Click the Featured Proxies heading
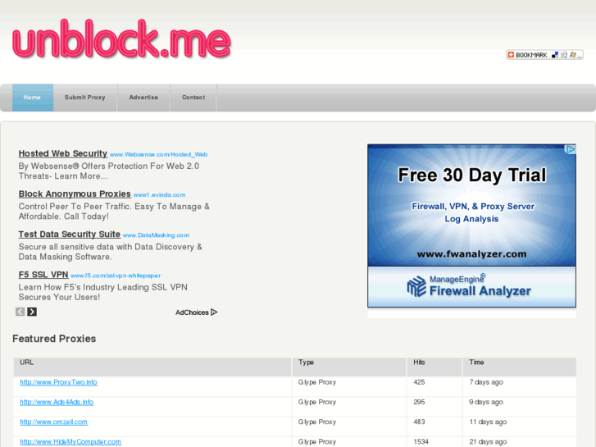This screenshot has height=447, width=596. (x=54, y=339)
